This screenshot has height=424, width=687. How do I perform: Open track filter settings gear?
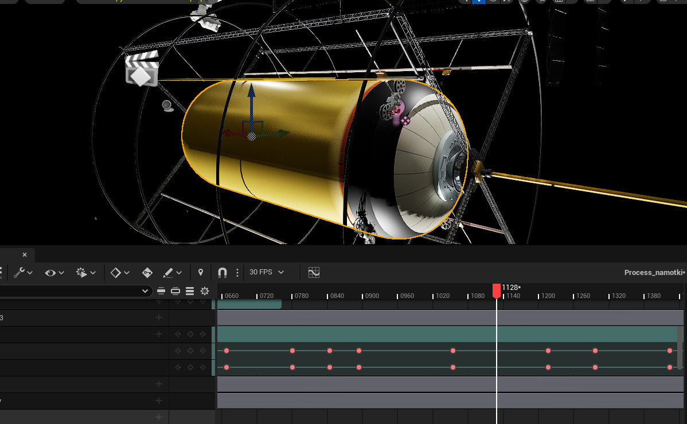coord(205,291)
